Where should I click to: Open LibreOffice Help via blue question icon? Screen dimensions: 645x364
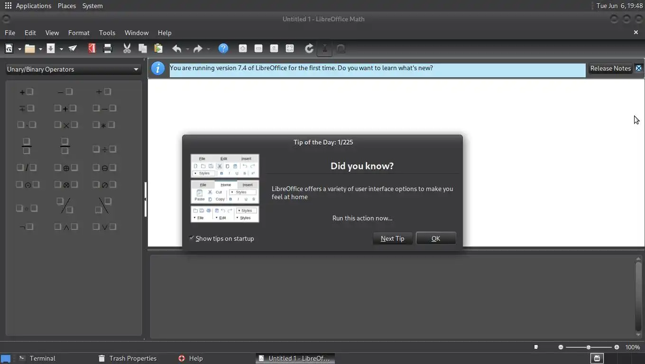tap(223, 48)
